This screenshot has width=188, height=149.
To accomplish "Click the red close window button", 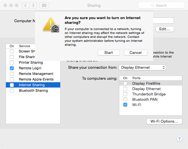I will click(5, 5).
